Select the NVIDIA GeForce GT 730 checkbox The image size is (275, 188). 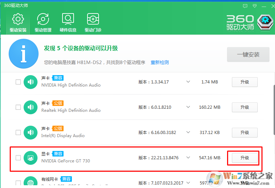click(18, 158)
